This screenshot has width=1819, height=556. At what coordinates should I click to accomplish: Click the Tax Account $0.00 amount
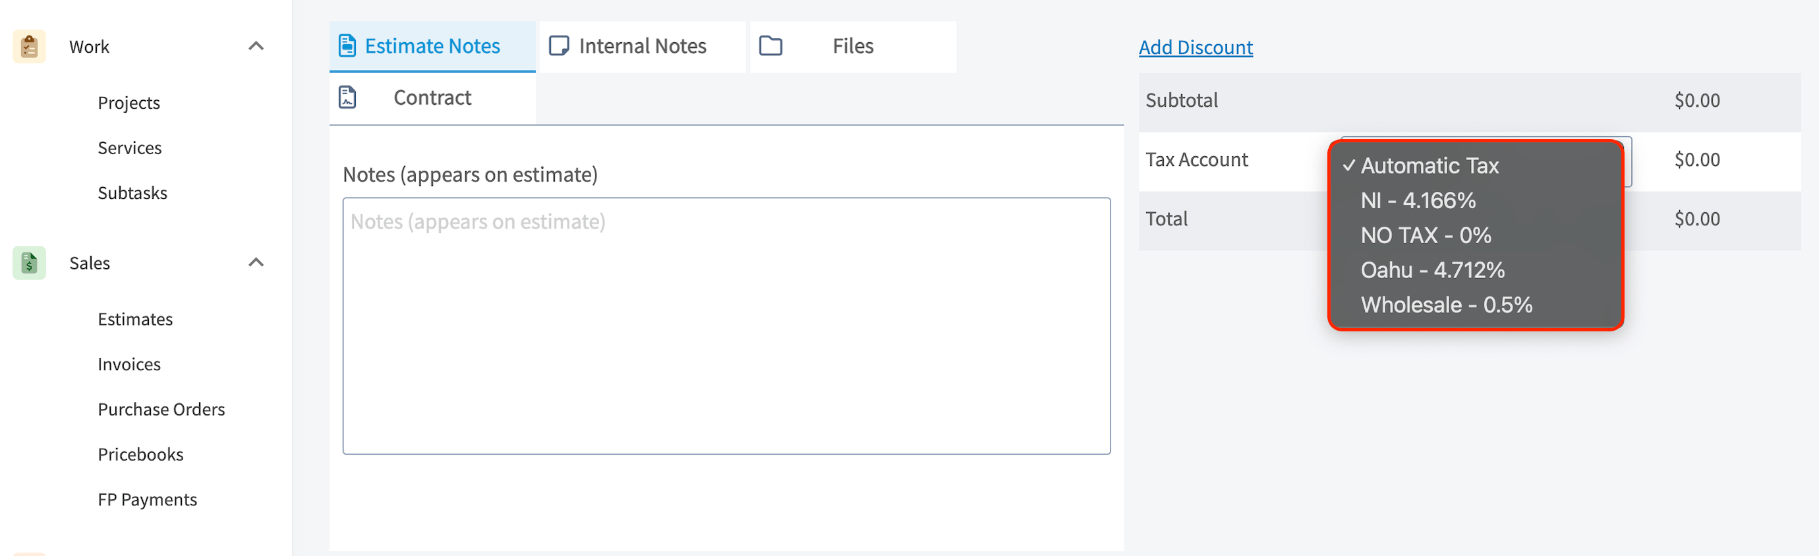1697,159
